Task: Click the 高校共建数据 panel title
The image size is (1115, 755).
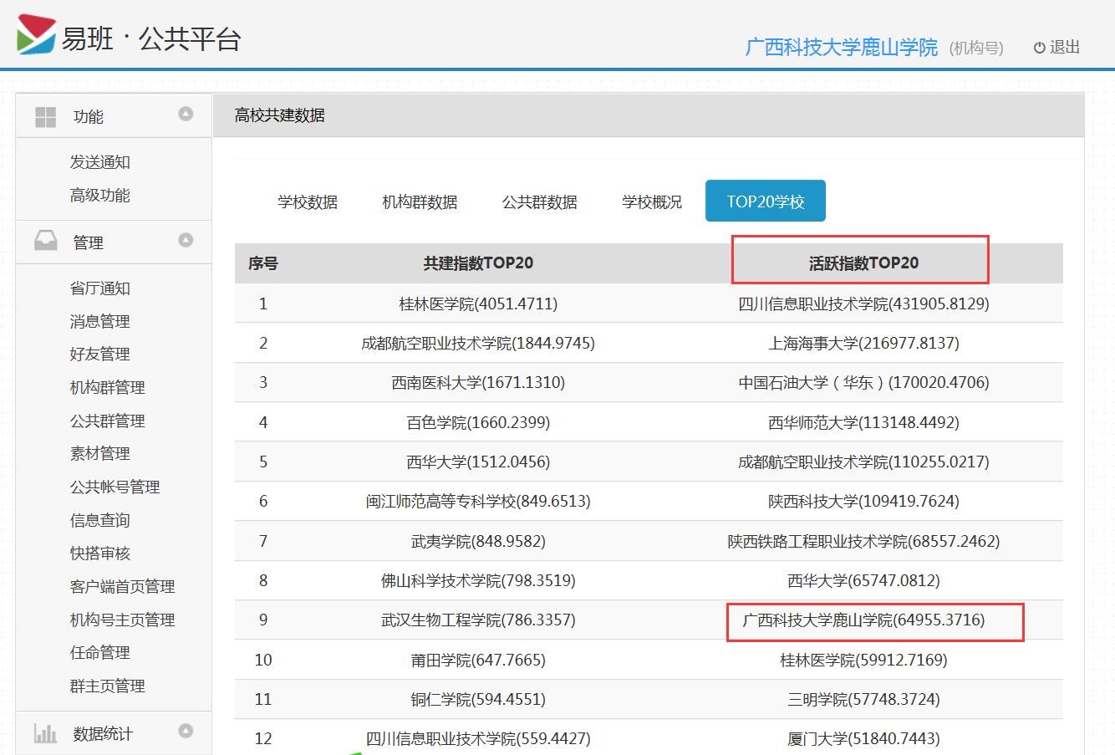Action: coord(280,115)
